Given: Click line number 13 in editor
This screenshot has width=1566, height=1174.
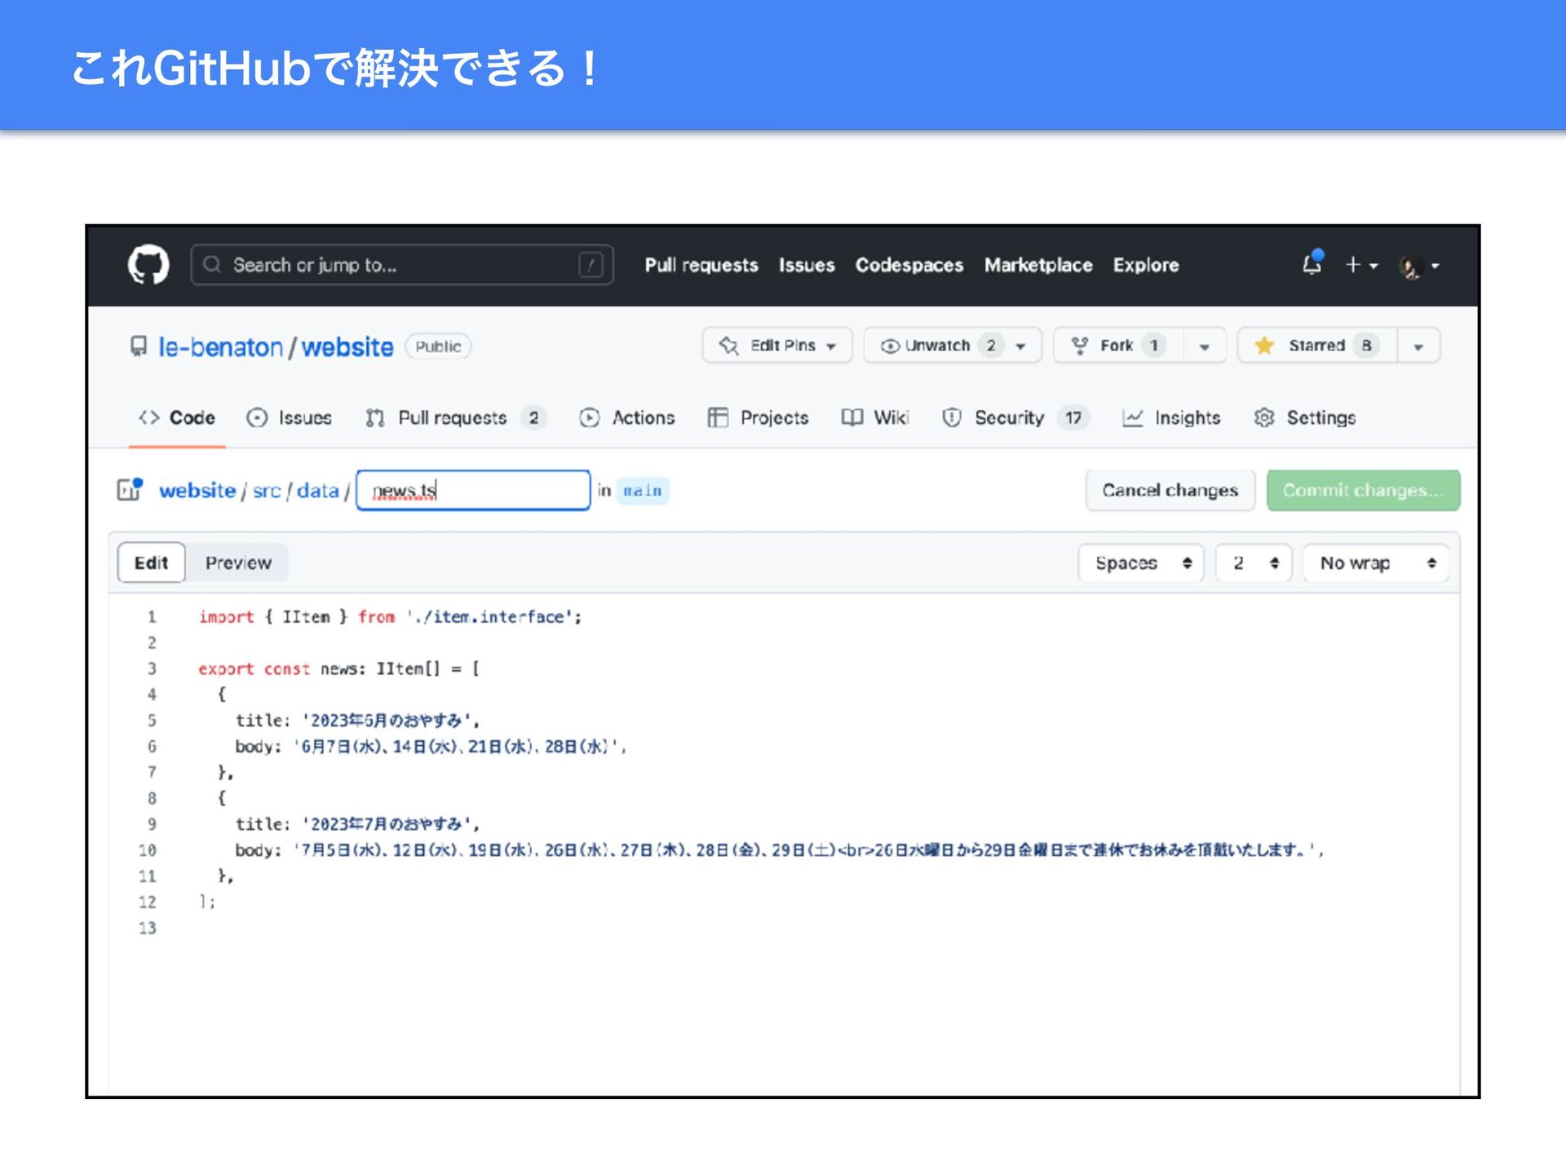Looking at the screenshot, I should pos(147,928).
